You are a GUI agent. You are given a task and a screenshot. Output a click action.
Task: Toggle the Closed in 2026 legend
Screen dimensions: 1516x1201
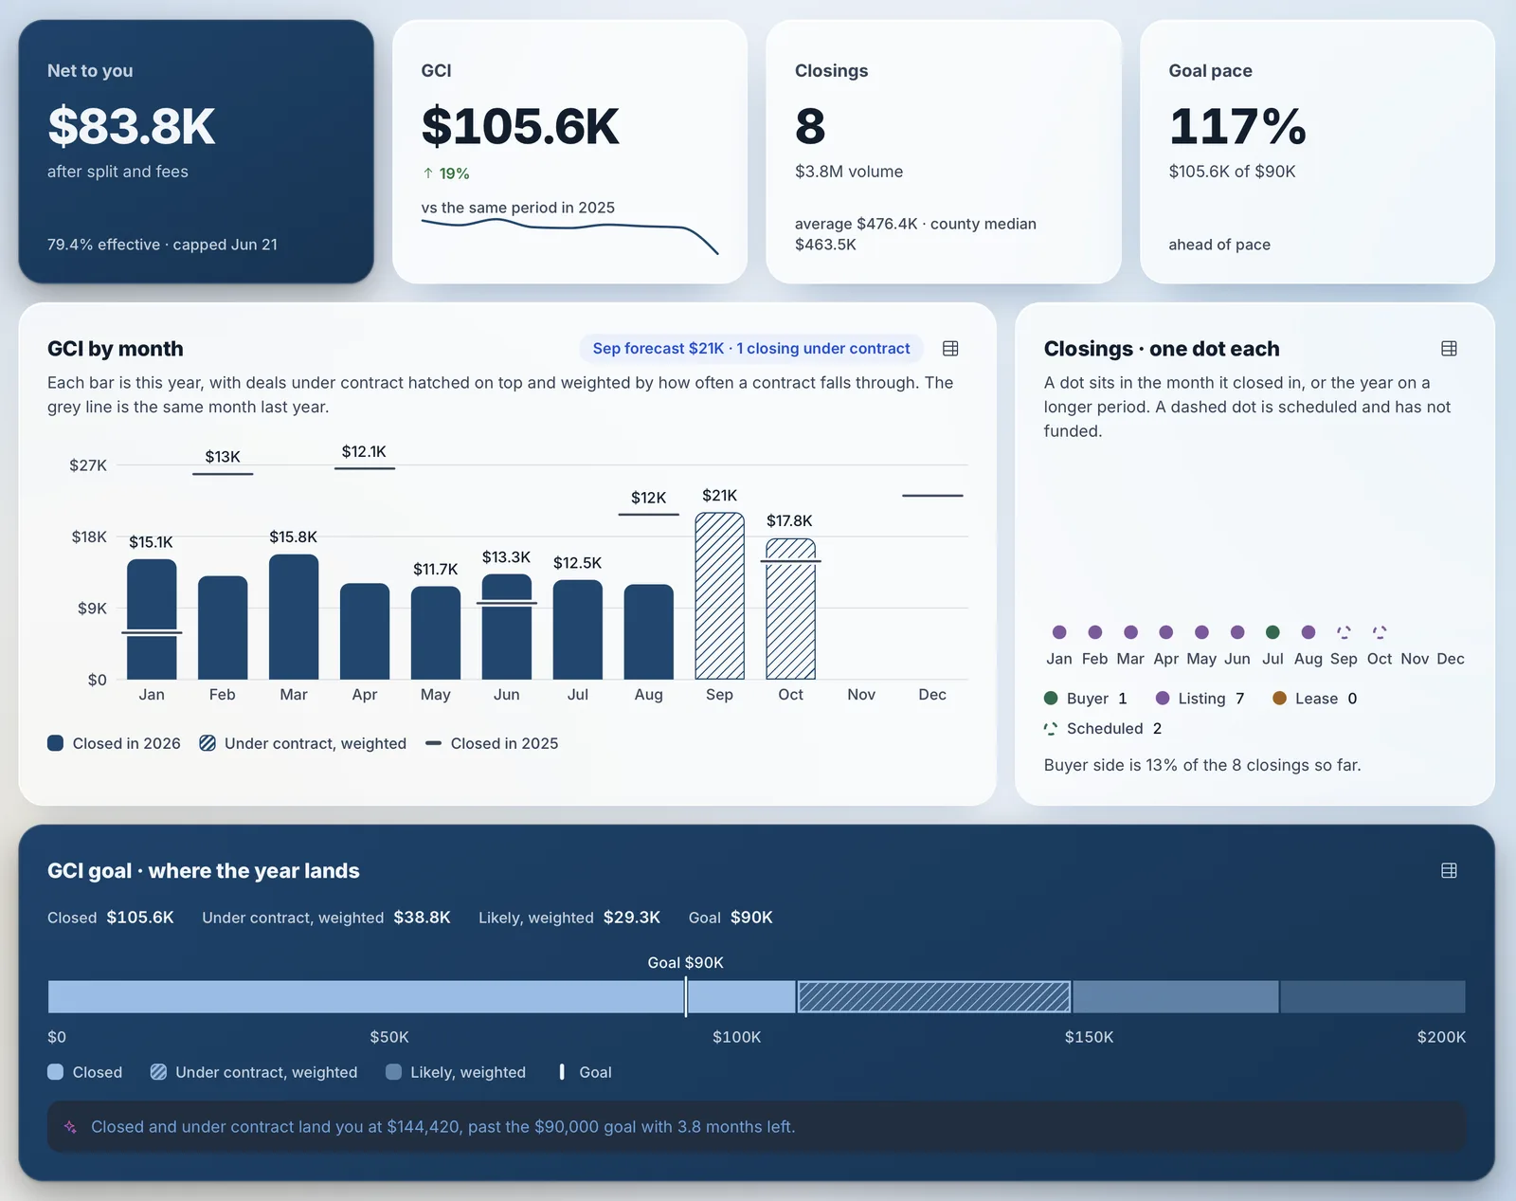(114, 743)
